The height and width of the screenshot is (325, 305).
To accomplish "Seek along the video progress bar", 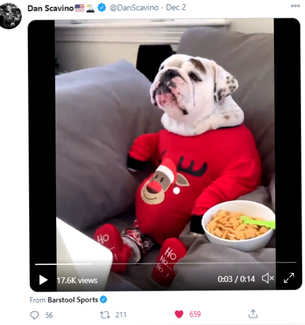I will 165,264.
